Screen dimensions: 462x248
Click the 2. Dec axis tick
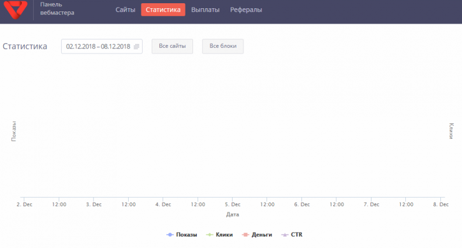click(x=24, y=204)
